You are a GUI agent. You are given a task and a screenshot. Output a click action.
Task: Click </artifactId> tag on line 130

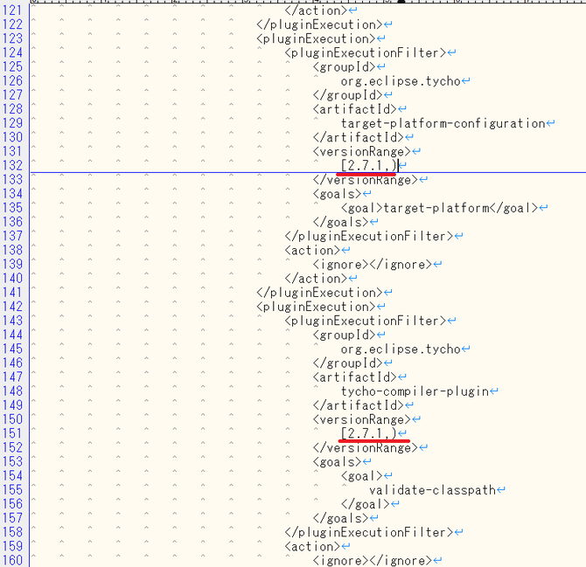[x=358, y=137]
